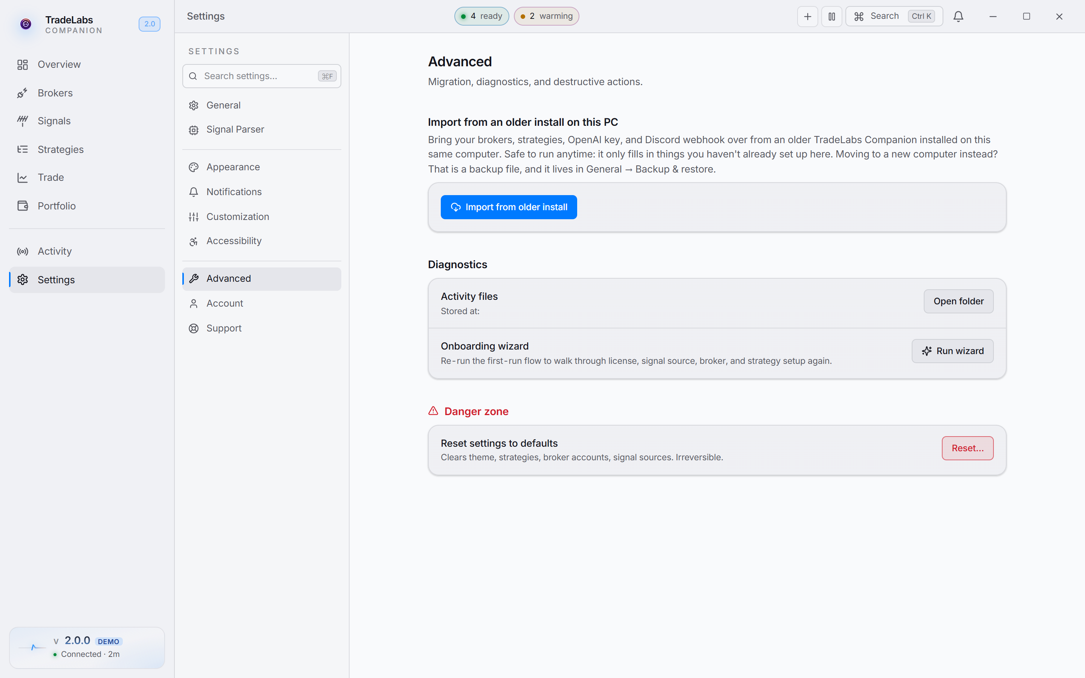1085x678 pixels.
Task: Click the 'Stored at:' label
Action: [460, 311]
